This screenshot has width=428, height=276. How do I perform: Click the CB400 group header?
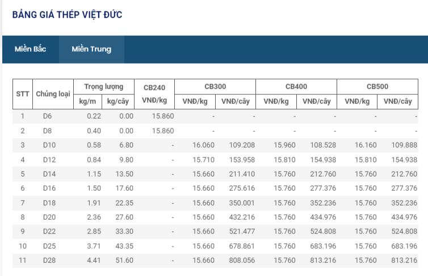click(296, 87)
